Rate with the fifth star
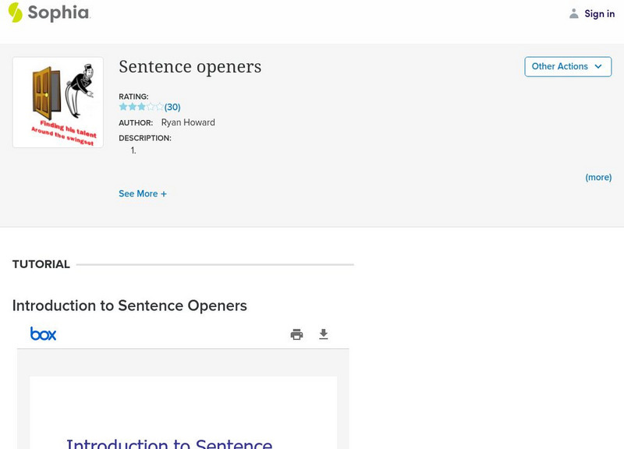 pos(159,107)
